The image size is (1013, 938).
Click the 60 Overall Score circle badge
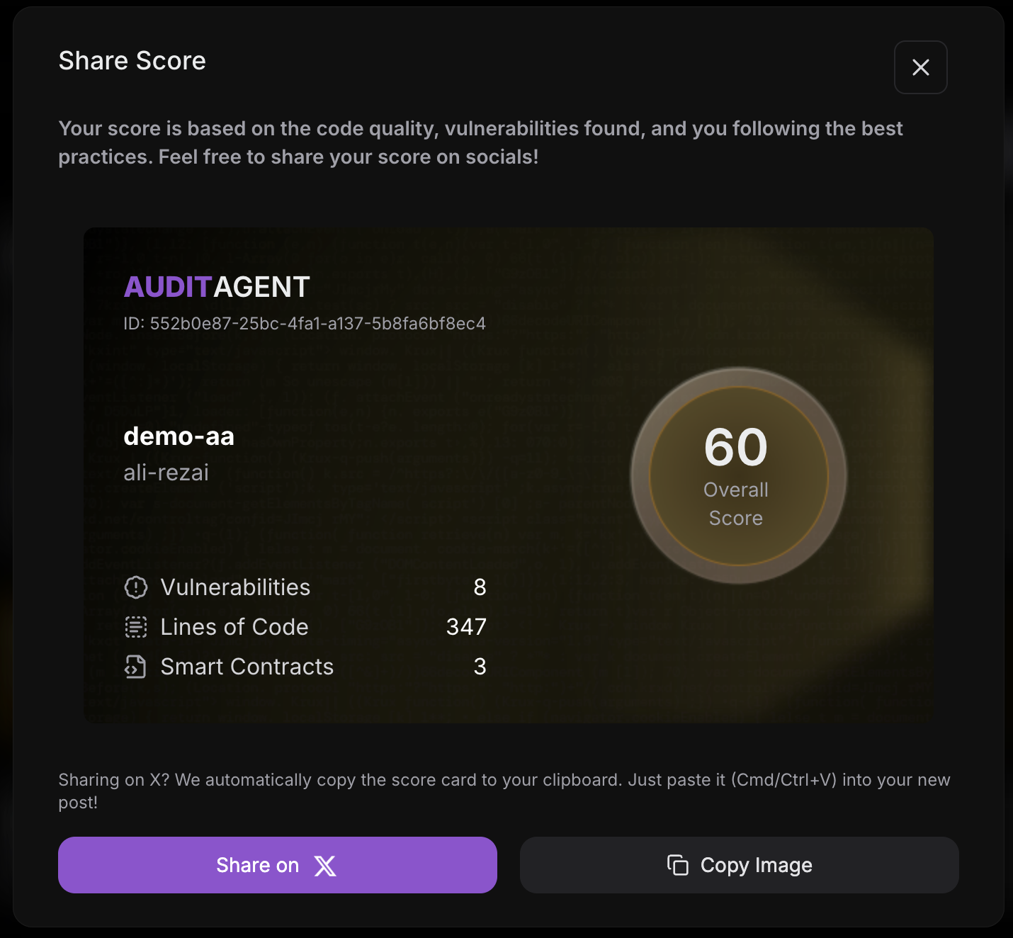tap(737, 475)
